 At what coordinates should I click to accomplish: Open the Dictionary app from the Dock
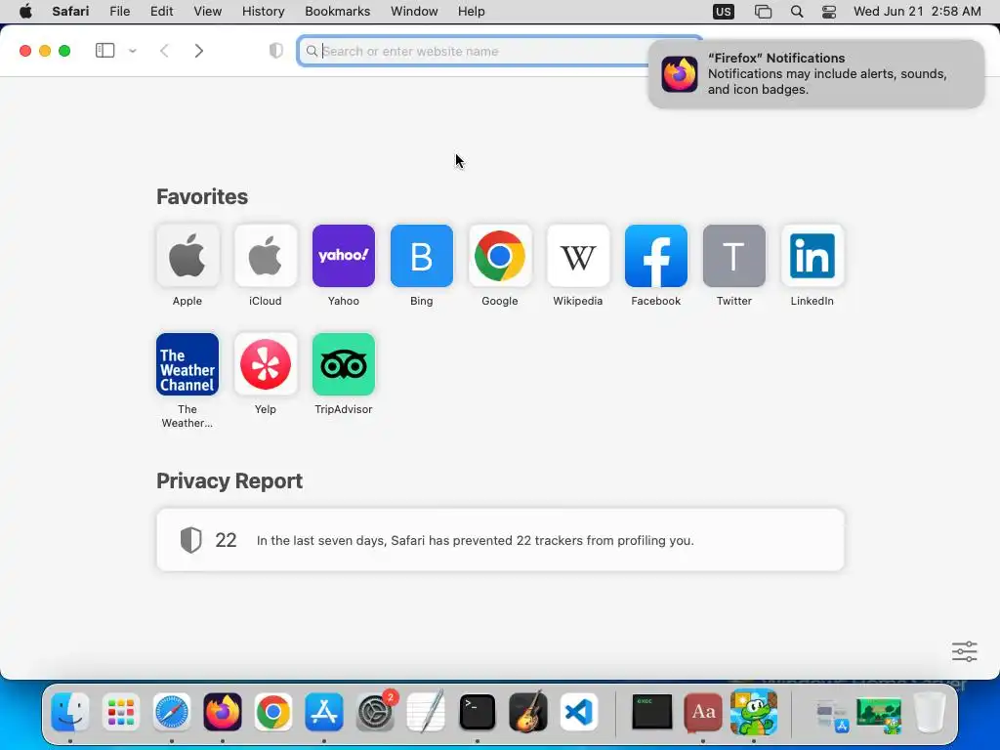click(703, 712)
